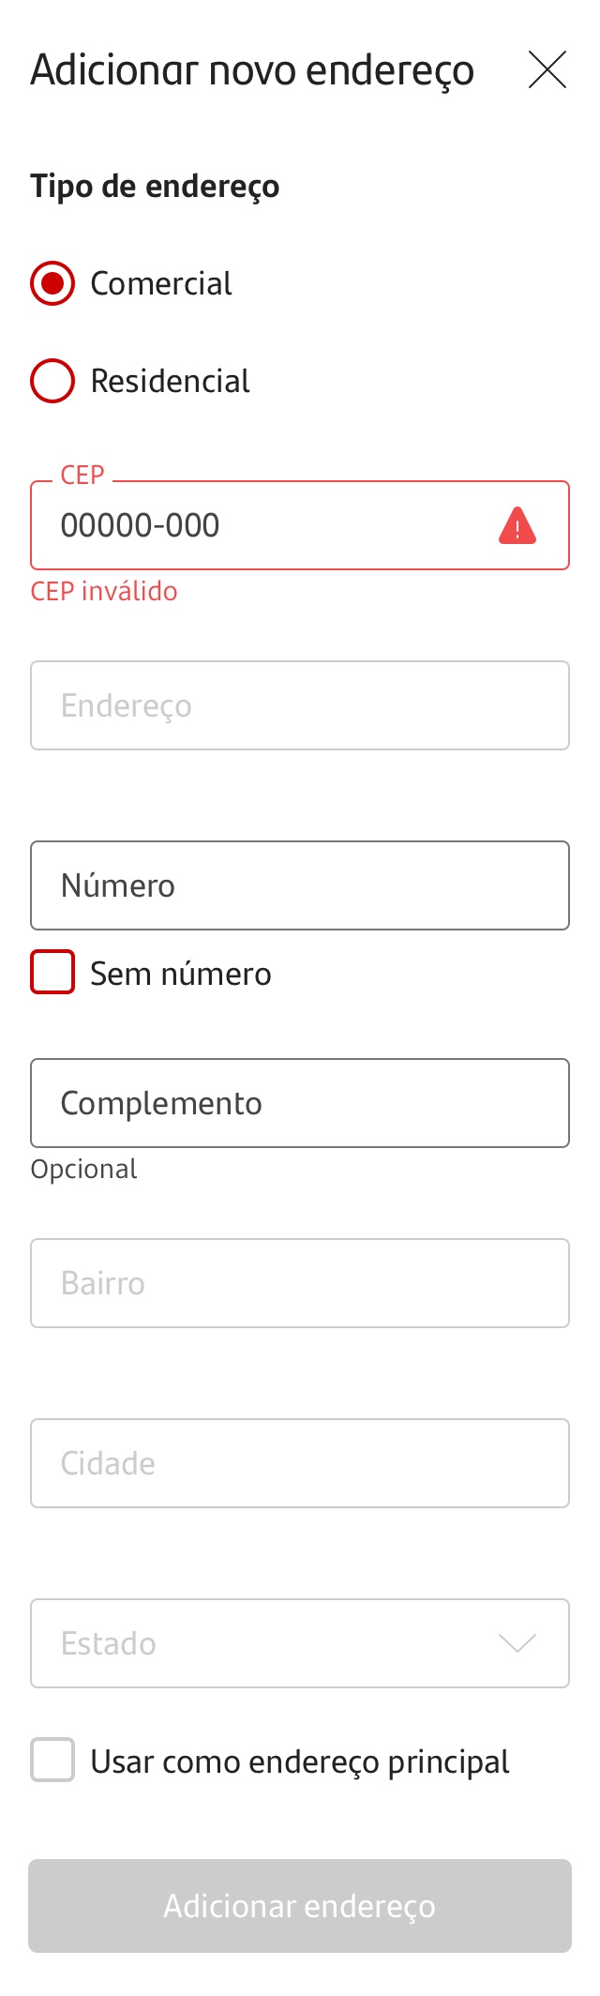Click the Residencial label text
This screenshot has width=600, height=1996.
tap(171, 381)
